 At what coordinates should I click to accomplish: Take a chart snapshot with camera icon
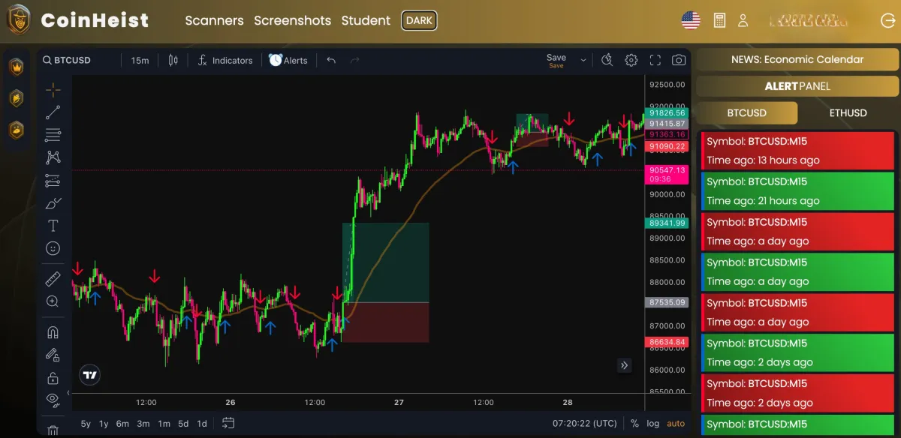pyautogui.click(x=679, y=60)
